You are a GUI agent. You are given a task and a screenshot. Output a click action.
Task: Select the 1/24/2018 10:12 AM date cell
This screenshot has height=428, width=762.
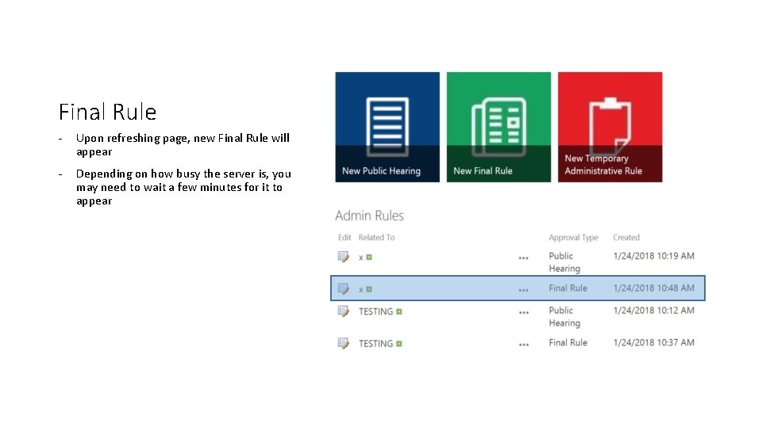click(x=653, y=310)
